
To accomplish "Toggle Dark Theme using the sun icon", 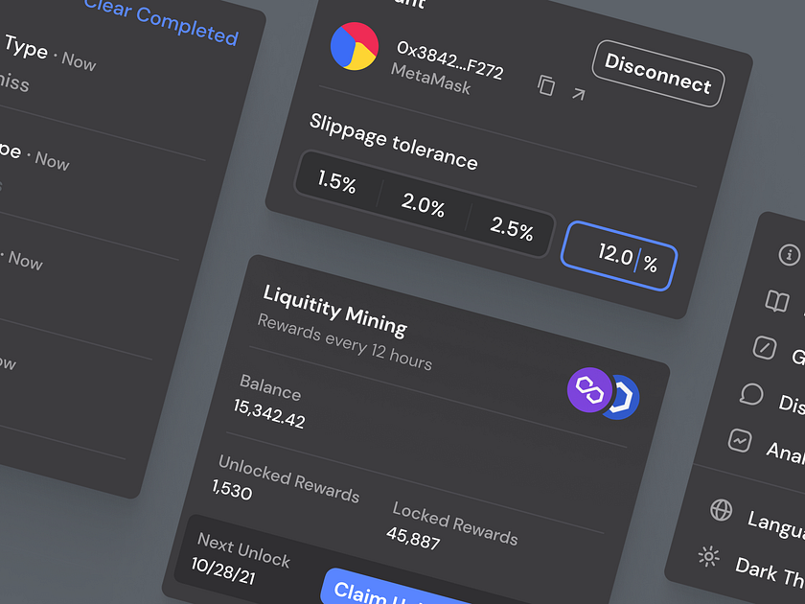I will tap(707, 556).
